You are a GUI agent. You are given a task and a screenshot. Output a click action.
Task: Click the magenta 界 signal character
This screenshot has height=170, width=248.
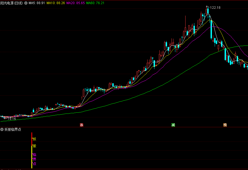[34, 159]
